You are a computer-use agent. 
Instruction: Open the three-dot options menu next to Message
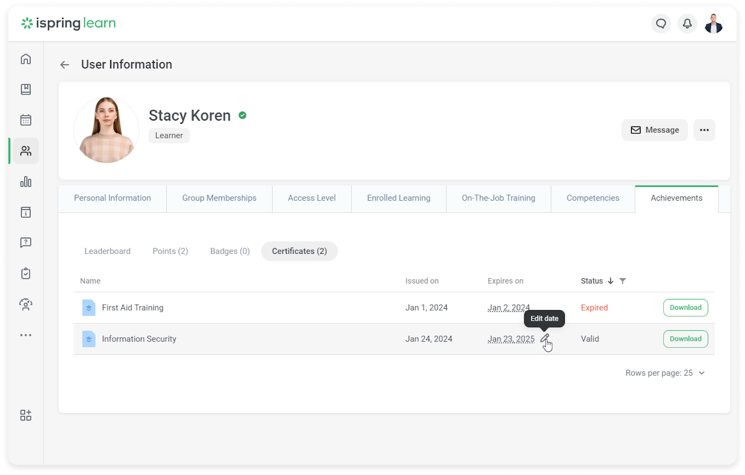(x=704, y=130)
